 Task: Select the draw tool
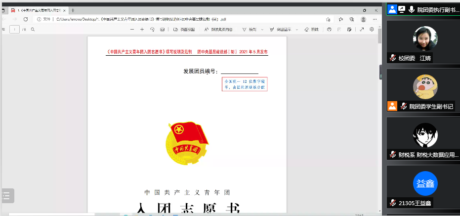point(250,29)
